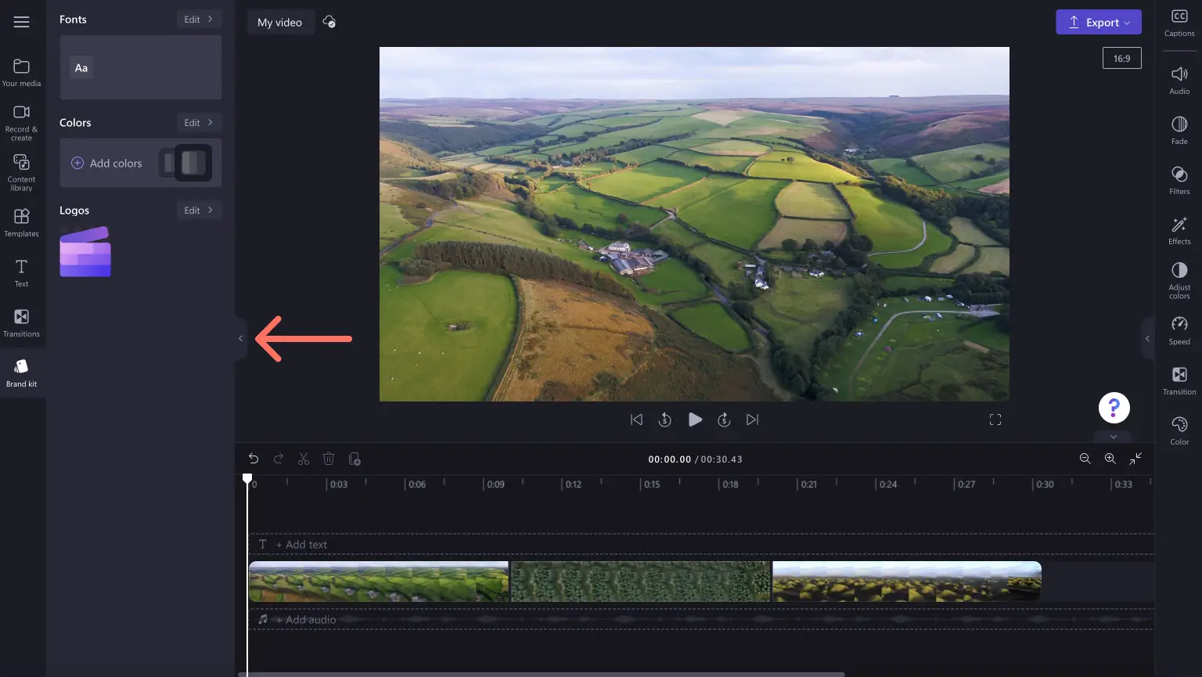
Task: Skip to the start of video
Action: (x=637, y=420)
